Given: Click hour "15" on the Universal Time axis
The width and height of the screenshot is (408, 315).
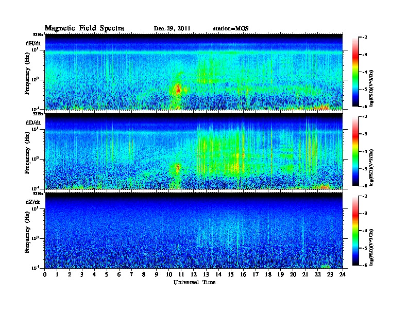Looking at the screenshot, I should [231, 275].
